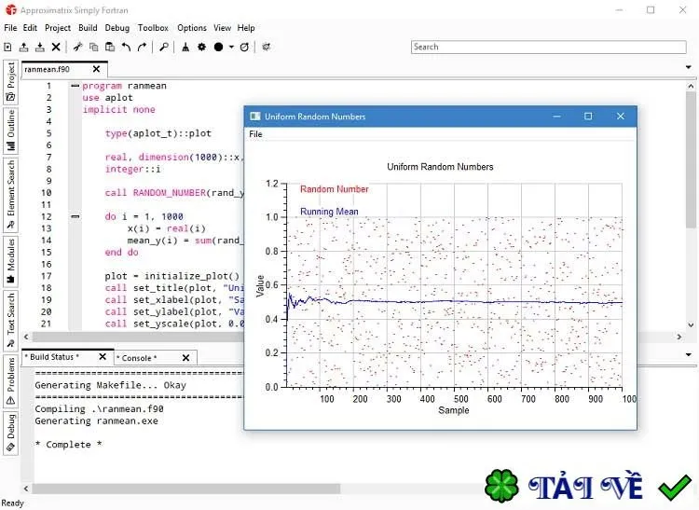Image resolution: width=699 pixels, height=510 pixels.
Task: Open the Help menu
Action: (x=246, y=28)
